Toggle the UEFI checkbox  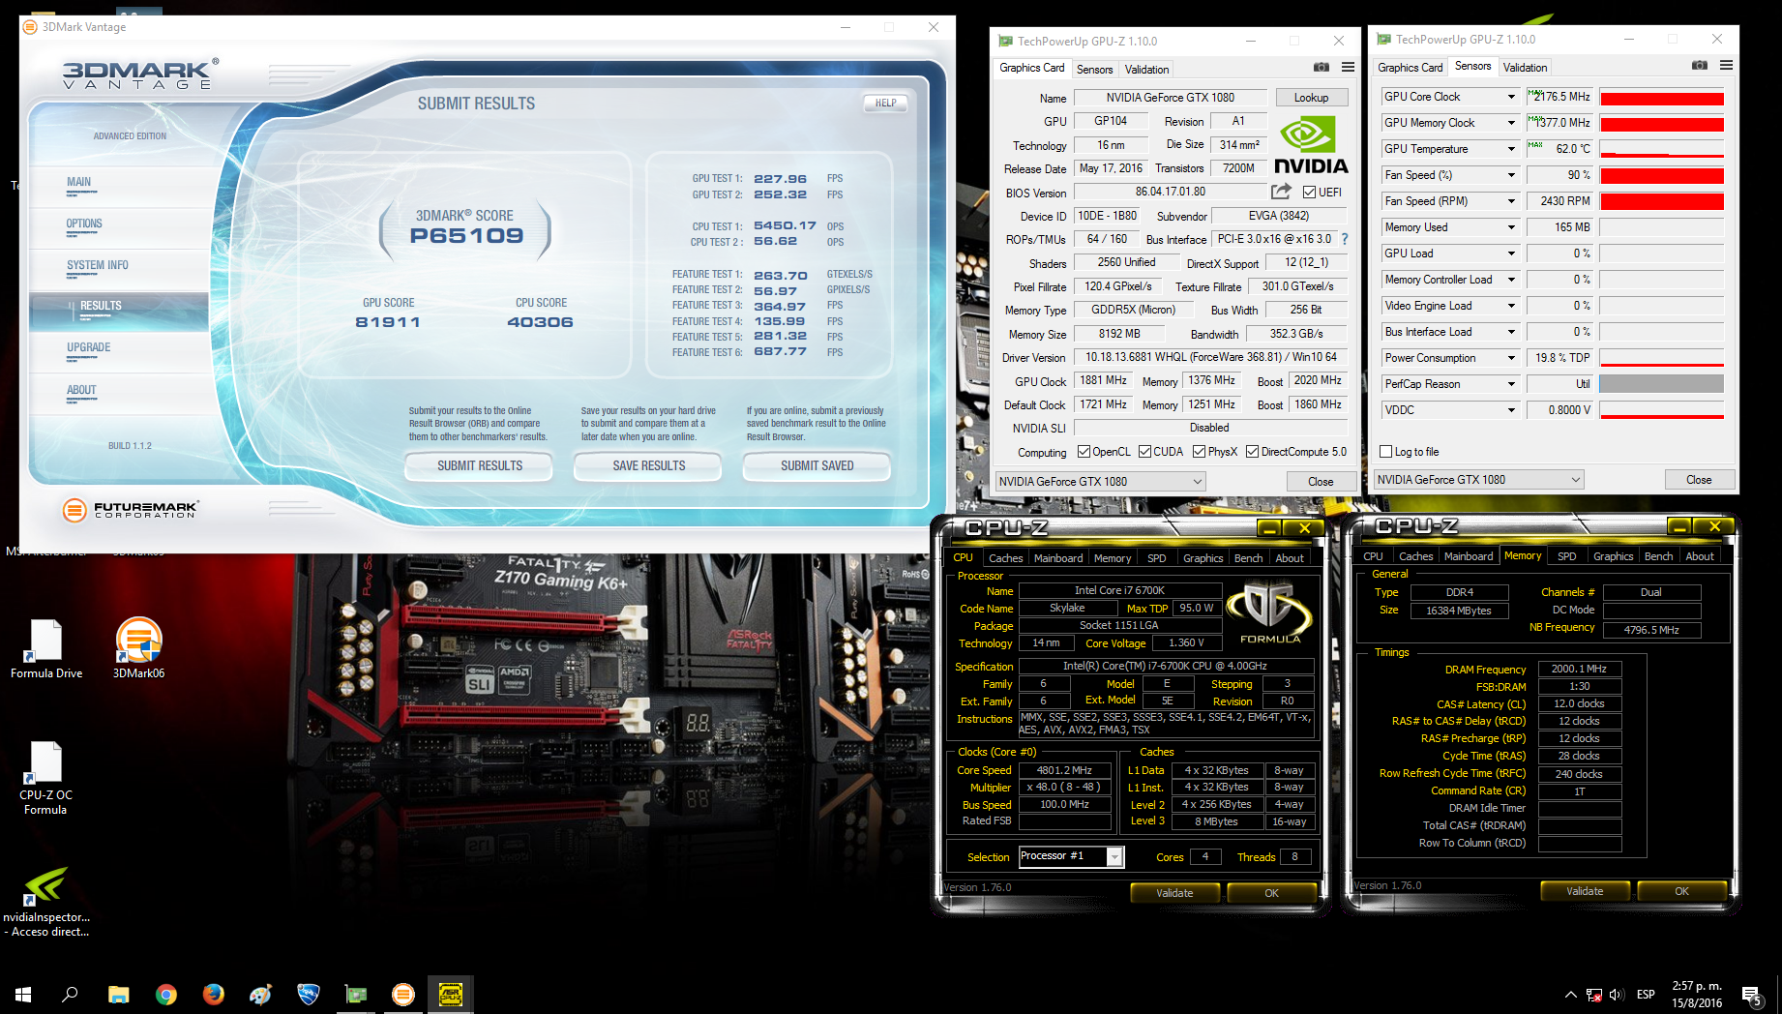pyautogui.click(x=1309, y=192)
